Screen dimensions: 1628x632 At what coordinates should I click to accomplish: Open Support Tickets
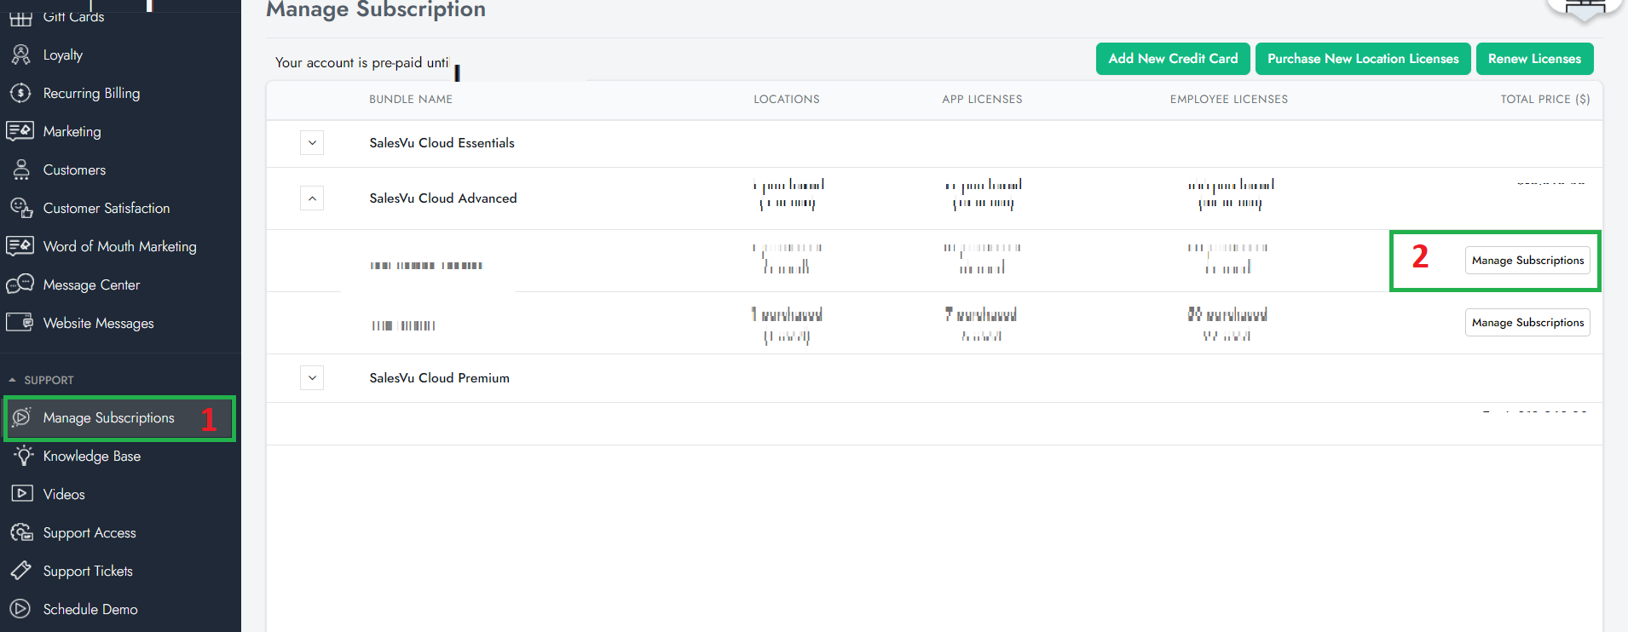pos(88,571)
